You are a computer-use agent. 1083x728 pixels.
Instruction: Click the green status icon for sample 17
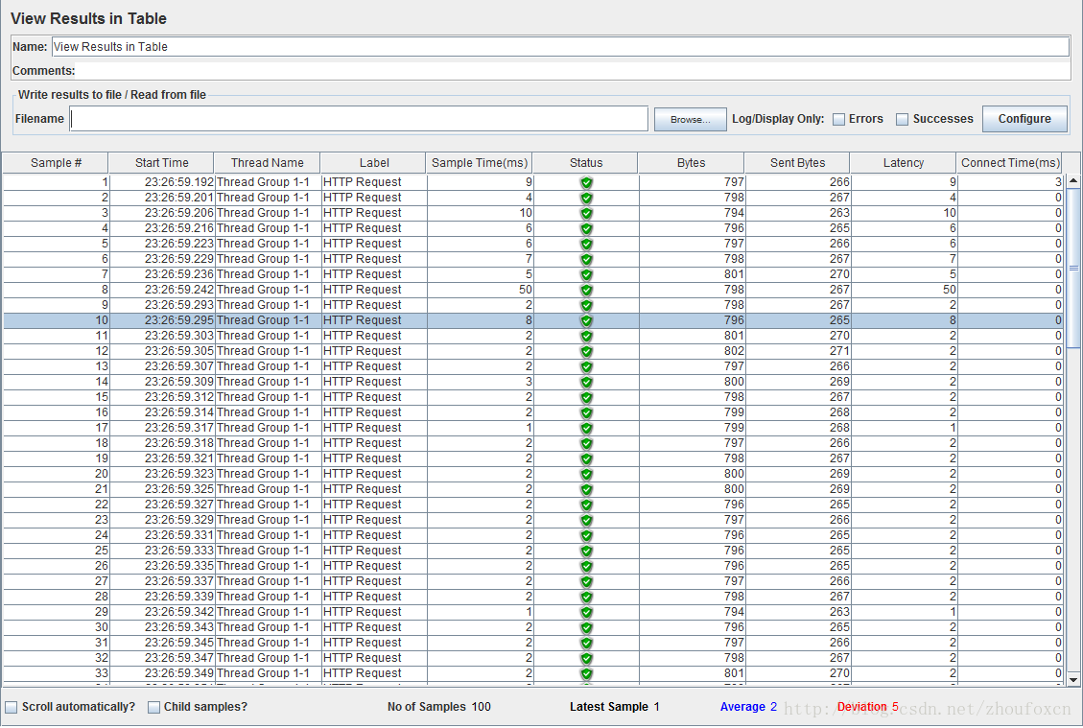586,428
